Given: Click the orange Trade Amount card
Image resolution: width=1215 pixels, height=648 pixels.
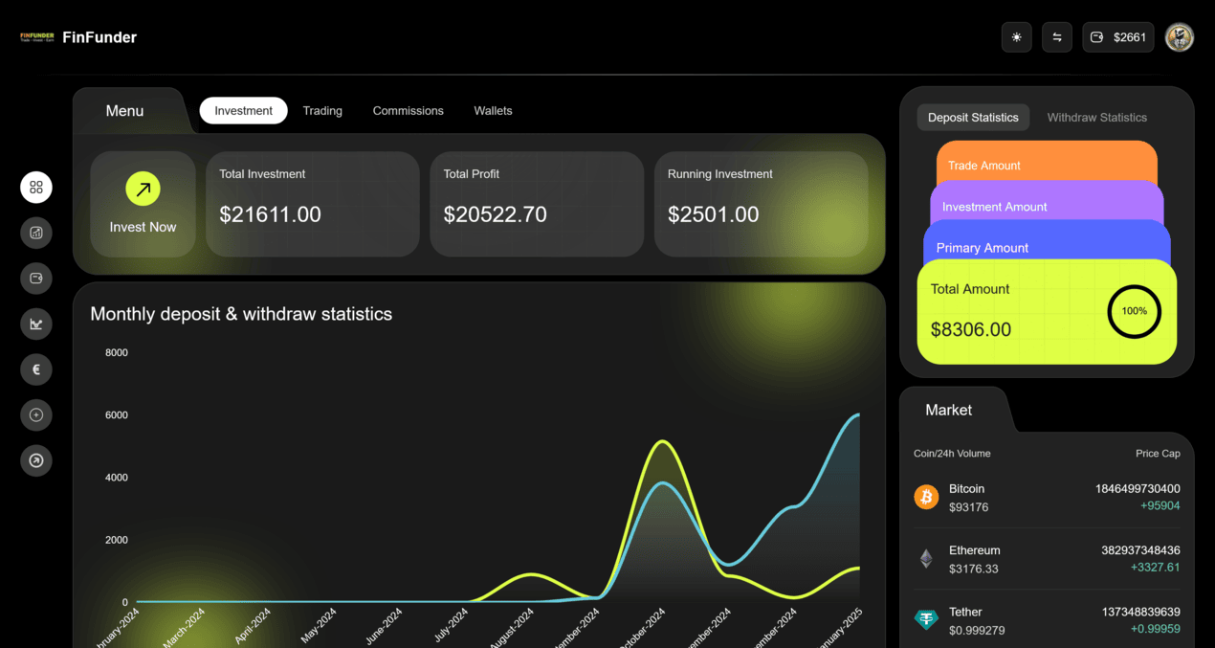Looking at the screenshot, I should pyautogui.click(x=1047, y=162).
